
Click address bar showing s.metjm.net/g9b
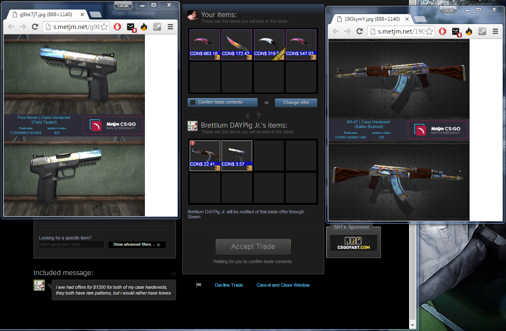coord(76,27)
